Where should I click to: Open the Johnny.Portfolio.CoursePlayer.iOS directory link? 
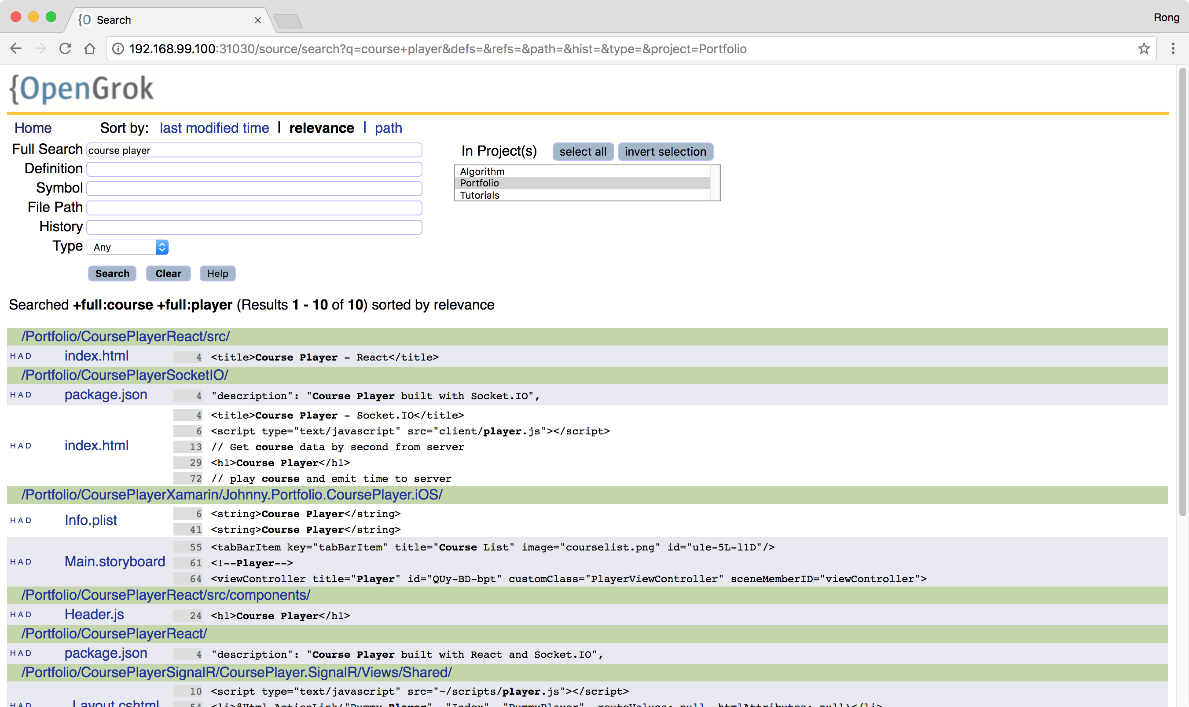pos(232,495)
